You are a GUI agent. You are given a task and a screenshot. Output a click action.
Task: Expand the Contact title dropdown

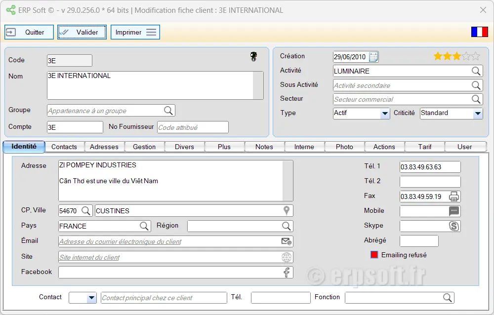pos(91,298)
